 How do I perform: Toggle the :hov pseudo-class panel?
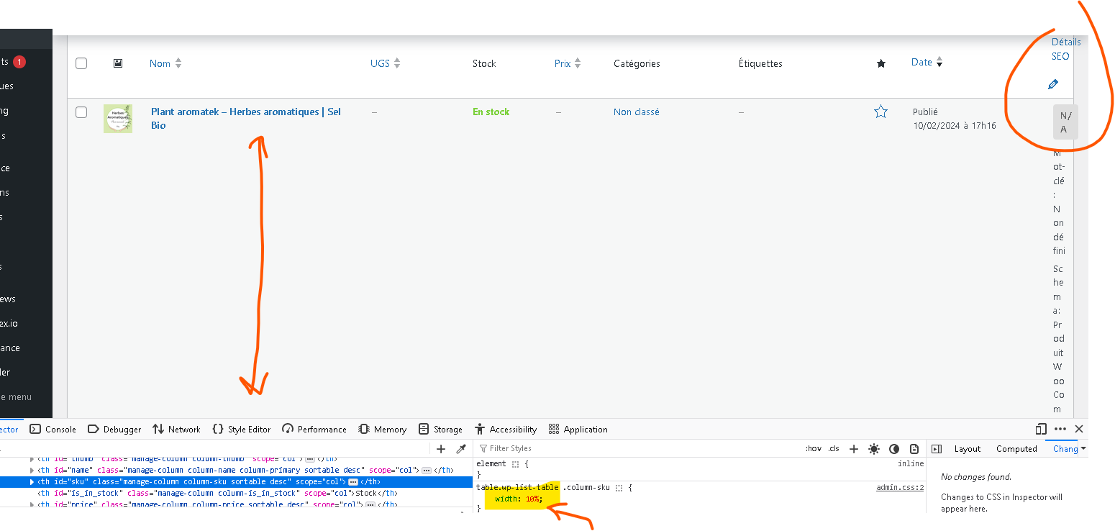(x=814, y=448)
